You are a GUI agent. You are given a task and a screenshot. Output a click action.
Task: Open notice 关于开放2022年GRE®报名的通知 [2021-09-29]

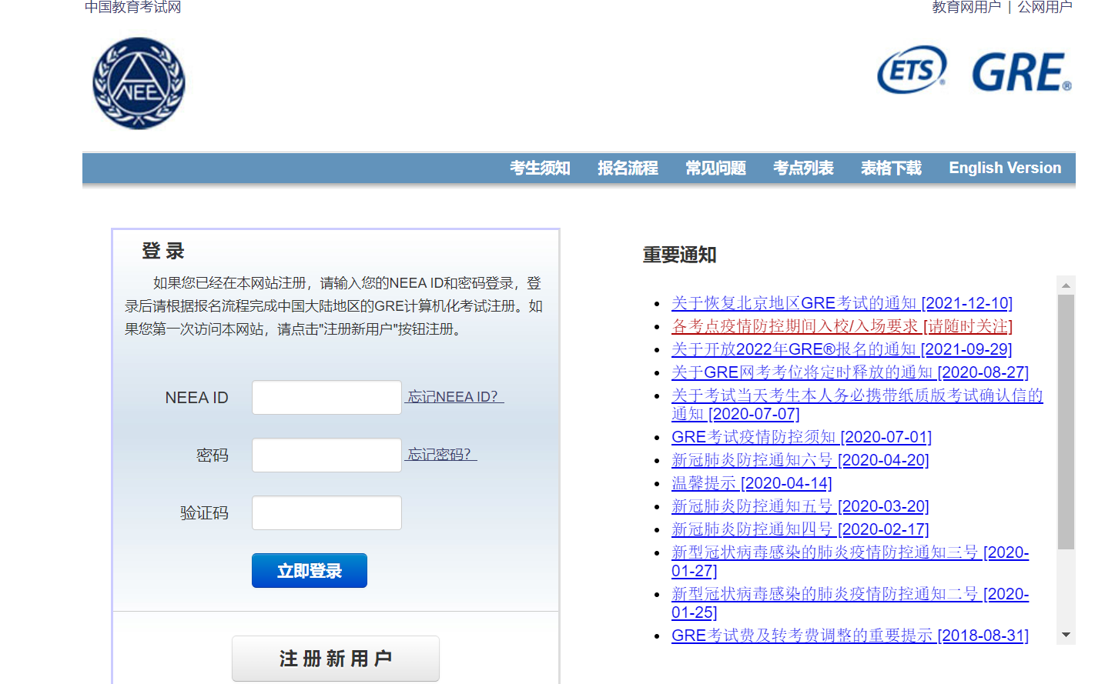(x=842, y=349)
